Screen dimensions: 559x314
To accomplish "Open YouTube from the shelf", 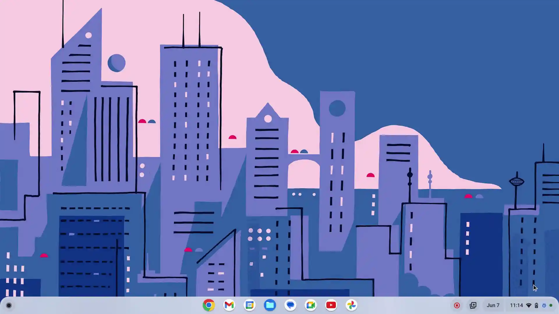I will click(331, 305).
